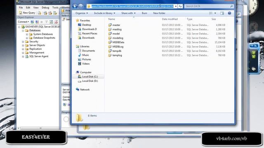Open the Organize dropdown menu
This screenshot has height=148, width=264.
pyautogui.click(x=82, y=13)
